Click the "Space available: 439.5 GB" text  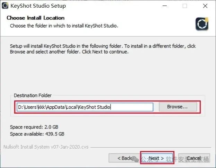coord(37,134)
